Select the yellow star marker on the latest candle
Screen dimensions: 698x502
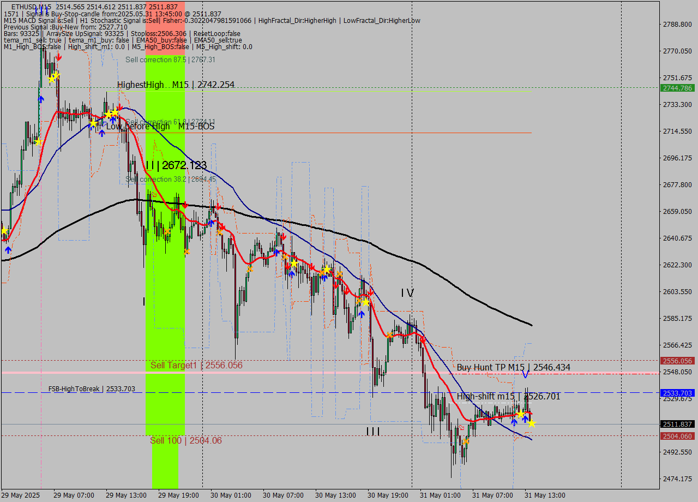pyautogui.click(x=532, y=425)
